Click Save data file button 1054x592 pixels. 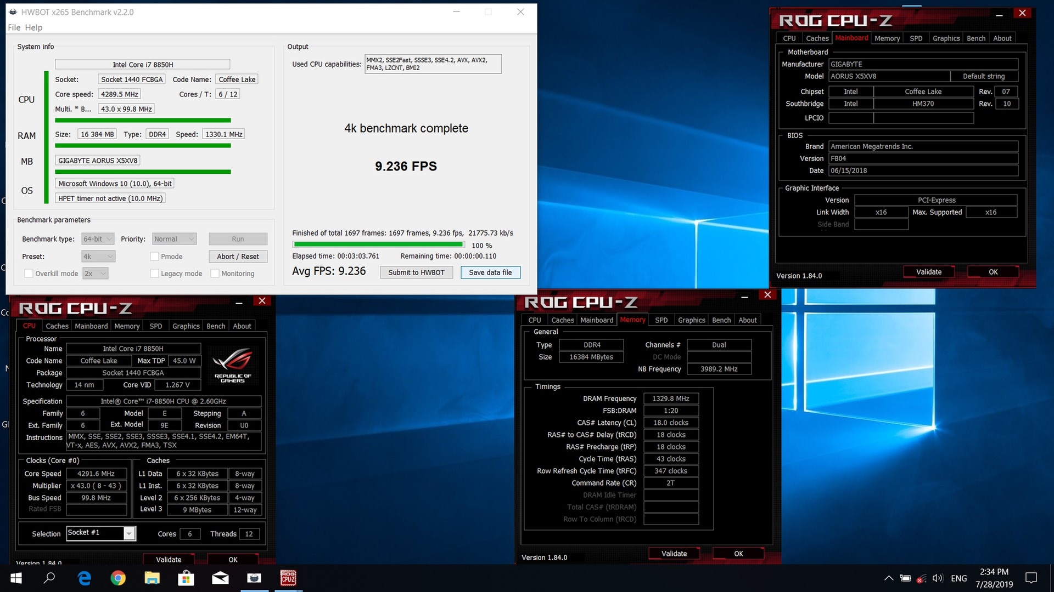[x=490, y=272]
